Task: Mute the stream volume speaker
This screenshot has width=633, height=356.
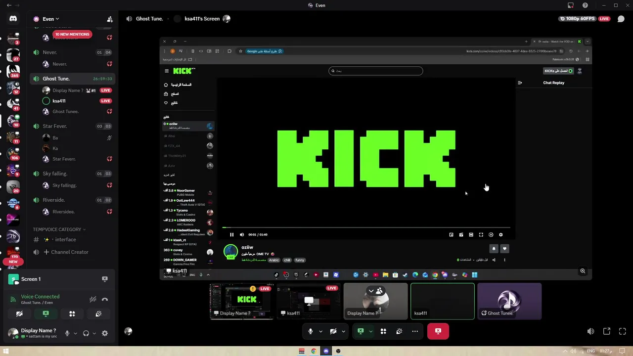Action: coord(590,331)
